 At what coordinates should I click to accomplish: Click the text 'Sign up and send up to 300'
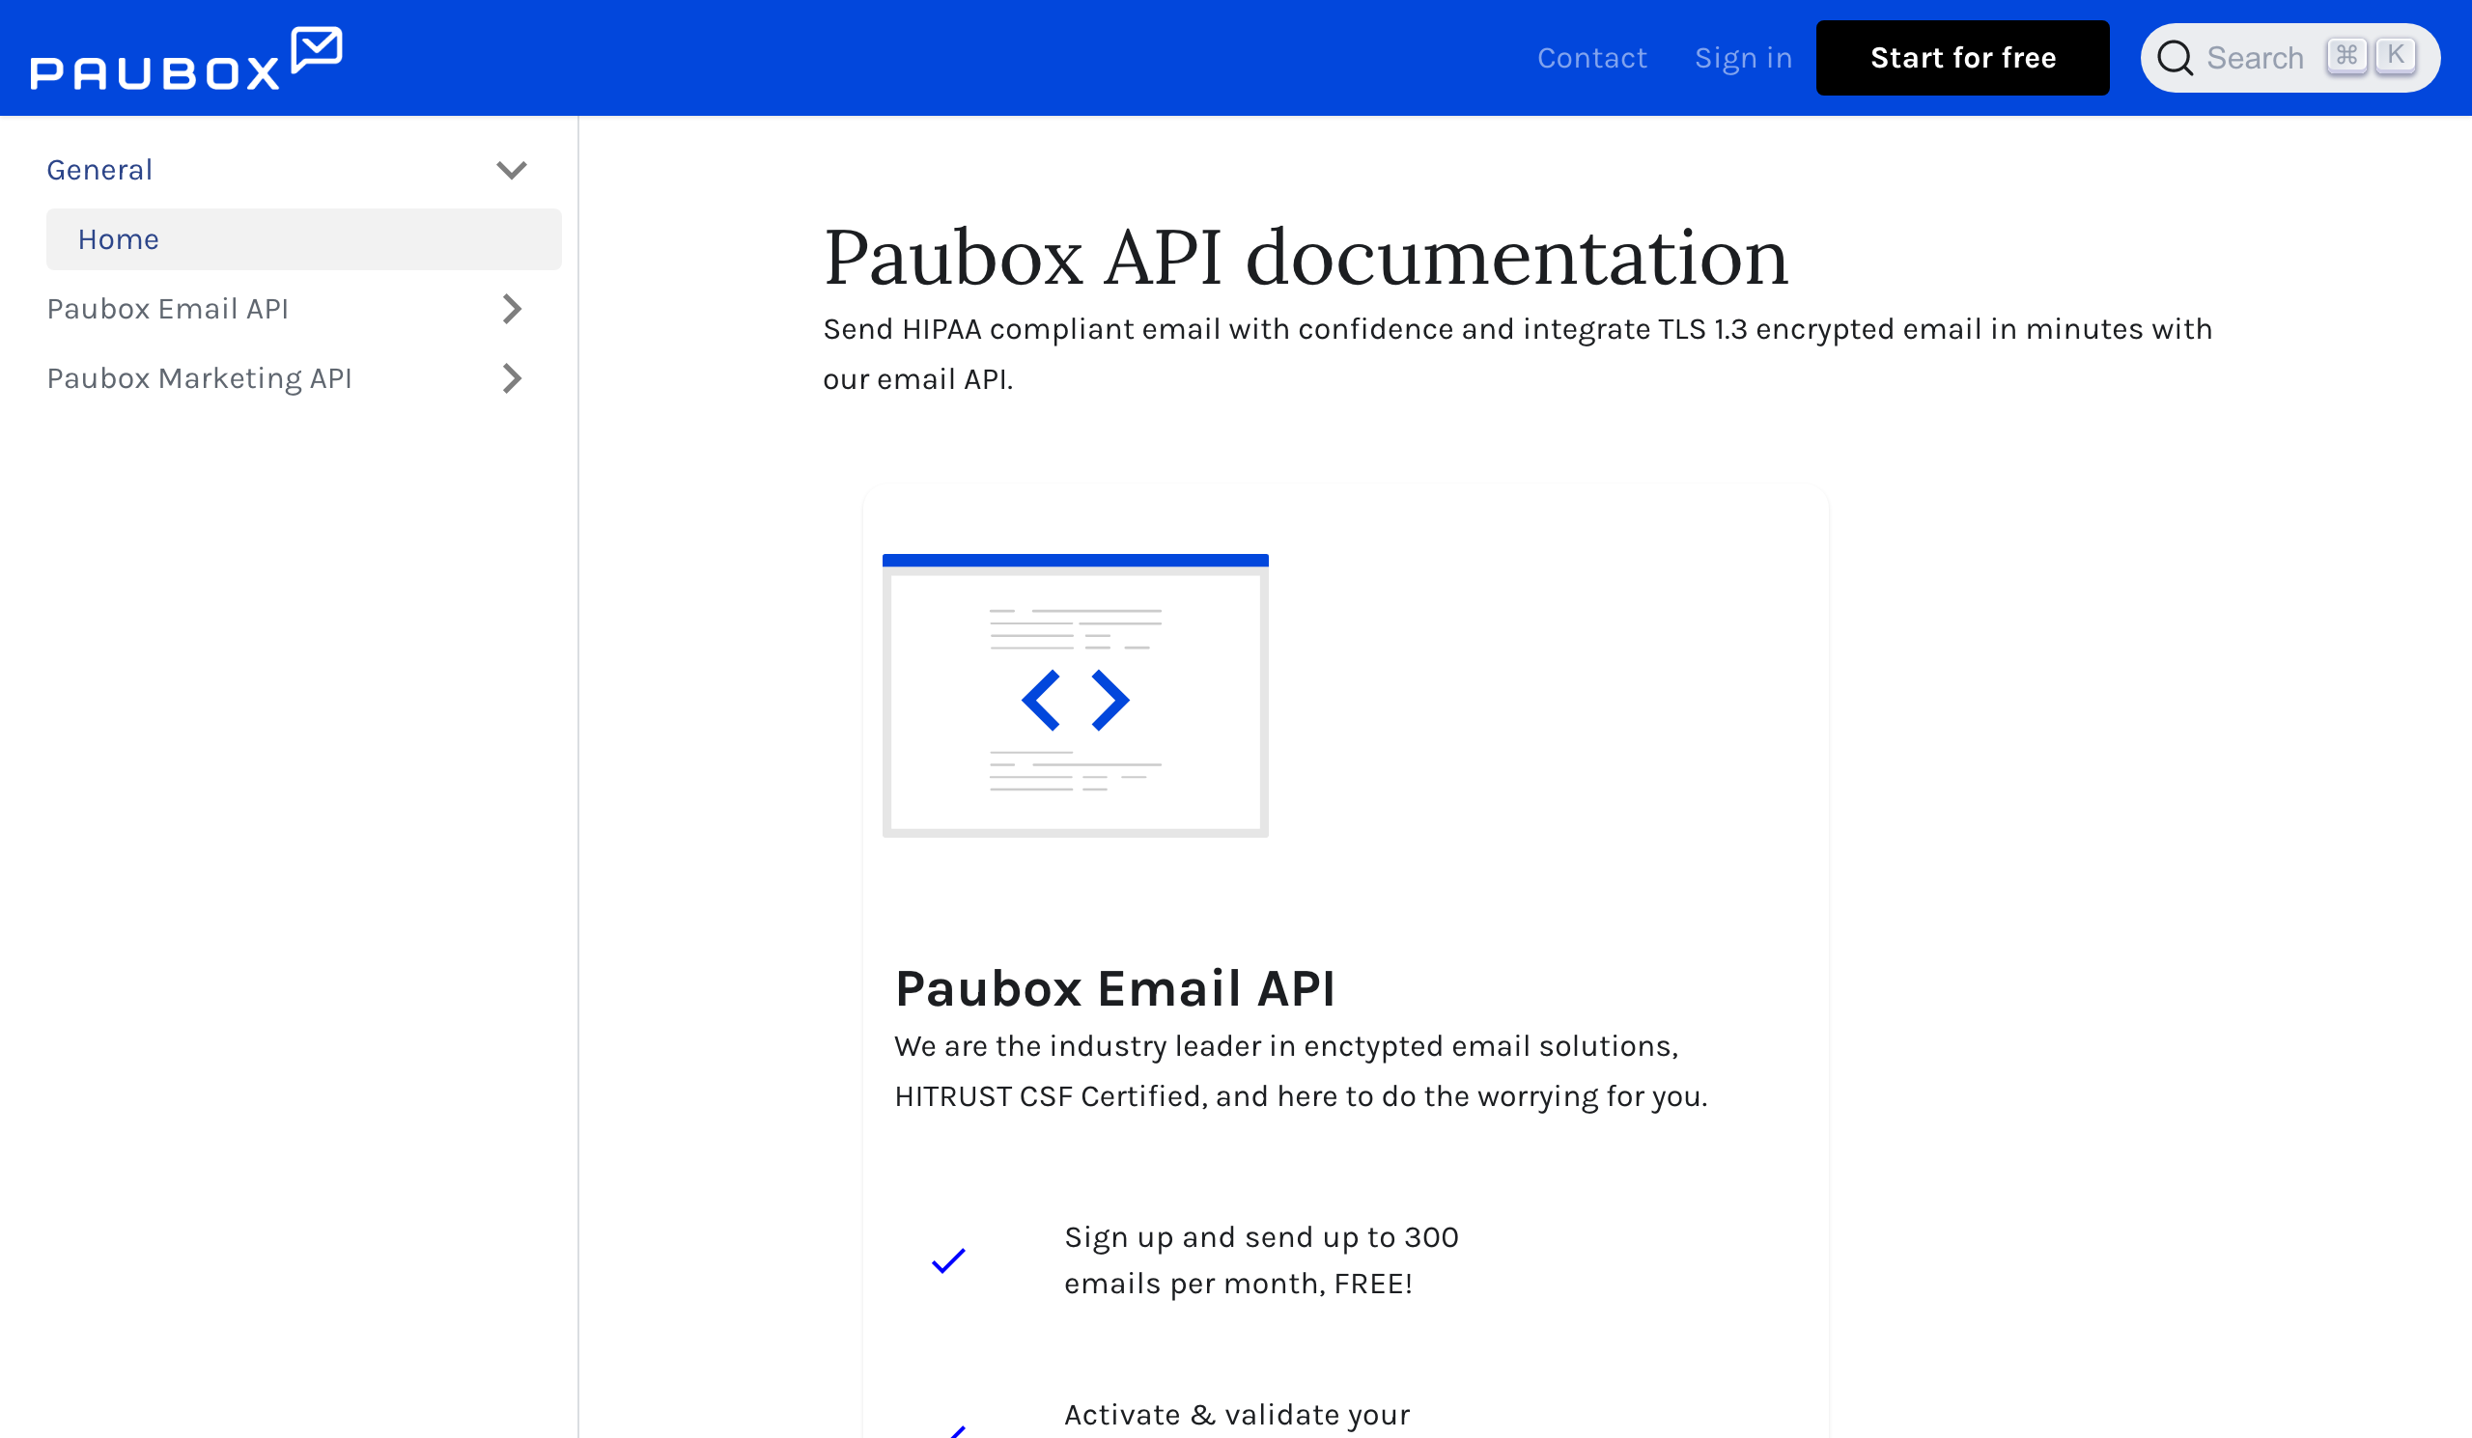(x=1261, y=1237)
